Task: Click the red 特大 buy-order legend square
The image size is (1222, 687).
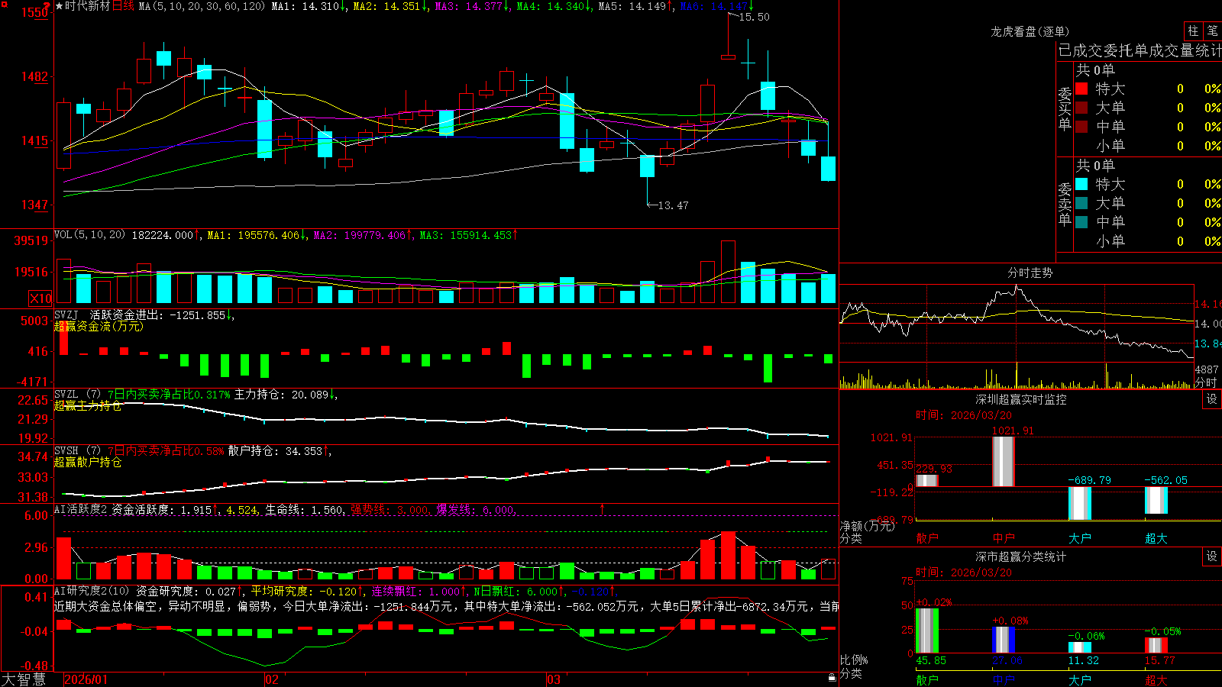Action: coord(1081,89)
